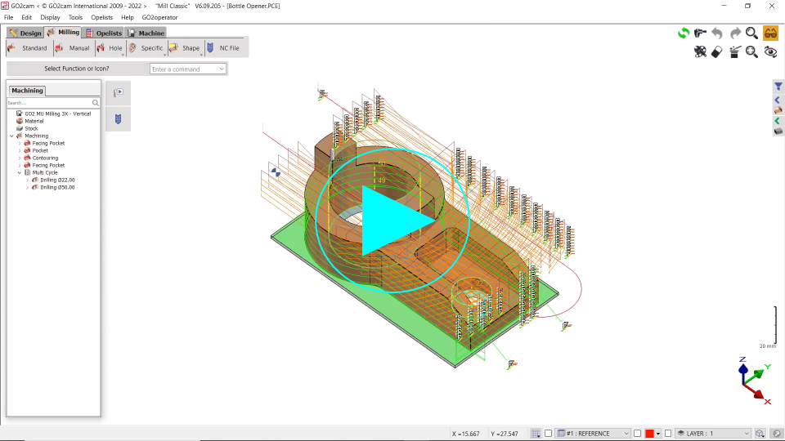Toggle the checkbox beside the red color
The width and height of the screenshot is (785, 441).
pyautogui.click(x=637, y=434)
